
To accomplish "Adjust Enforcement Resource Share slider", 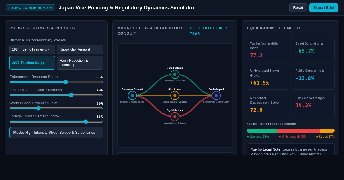I will 56,82.
